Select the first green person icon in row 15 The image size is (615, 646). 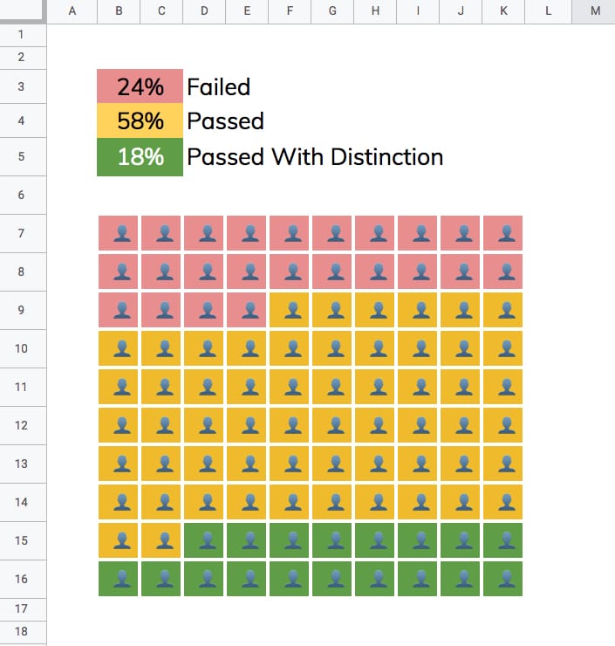pos(204,540)
